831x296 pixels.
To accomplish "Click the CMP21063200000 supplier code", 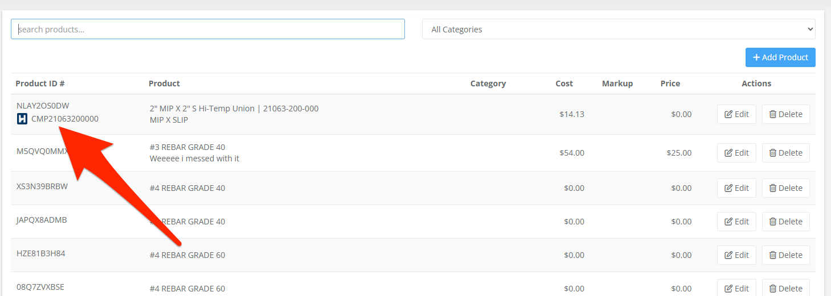I will (x=65, y=119).
